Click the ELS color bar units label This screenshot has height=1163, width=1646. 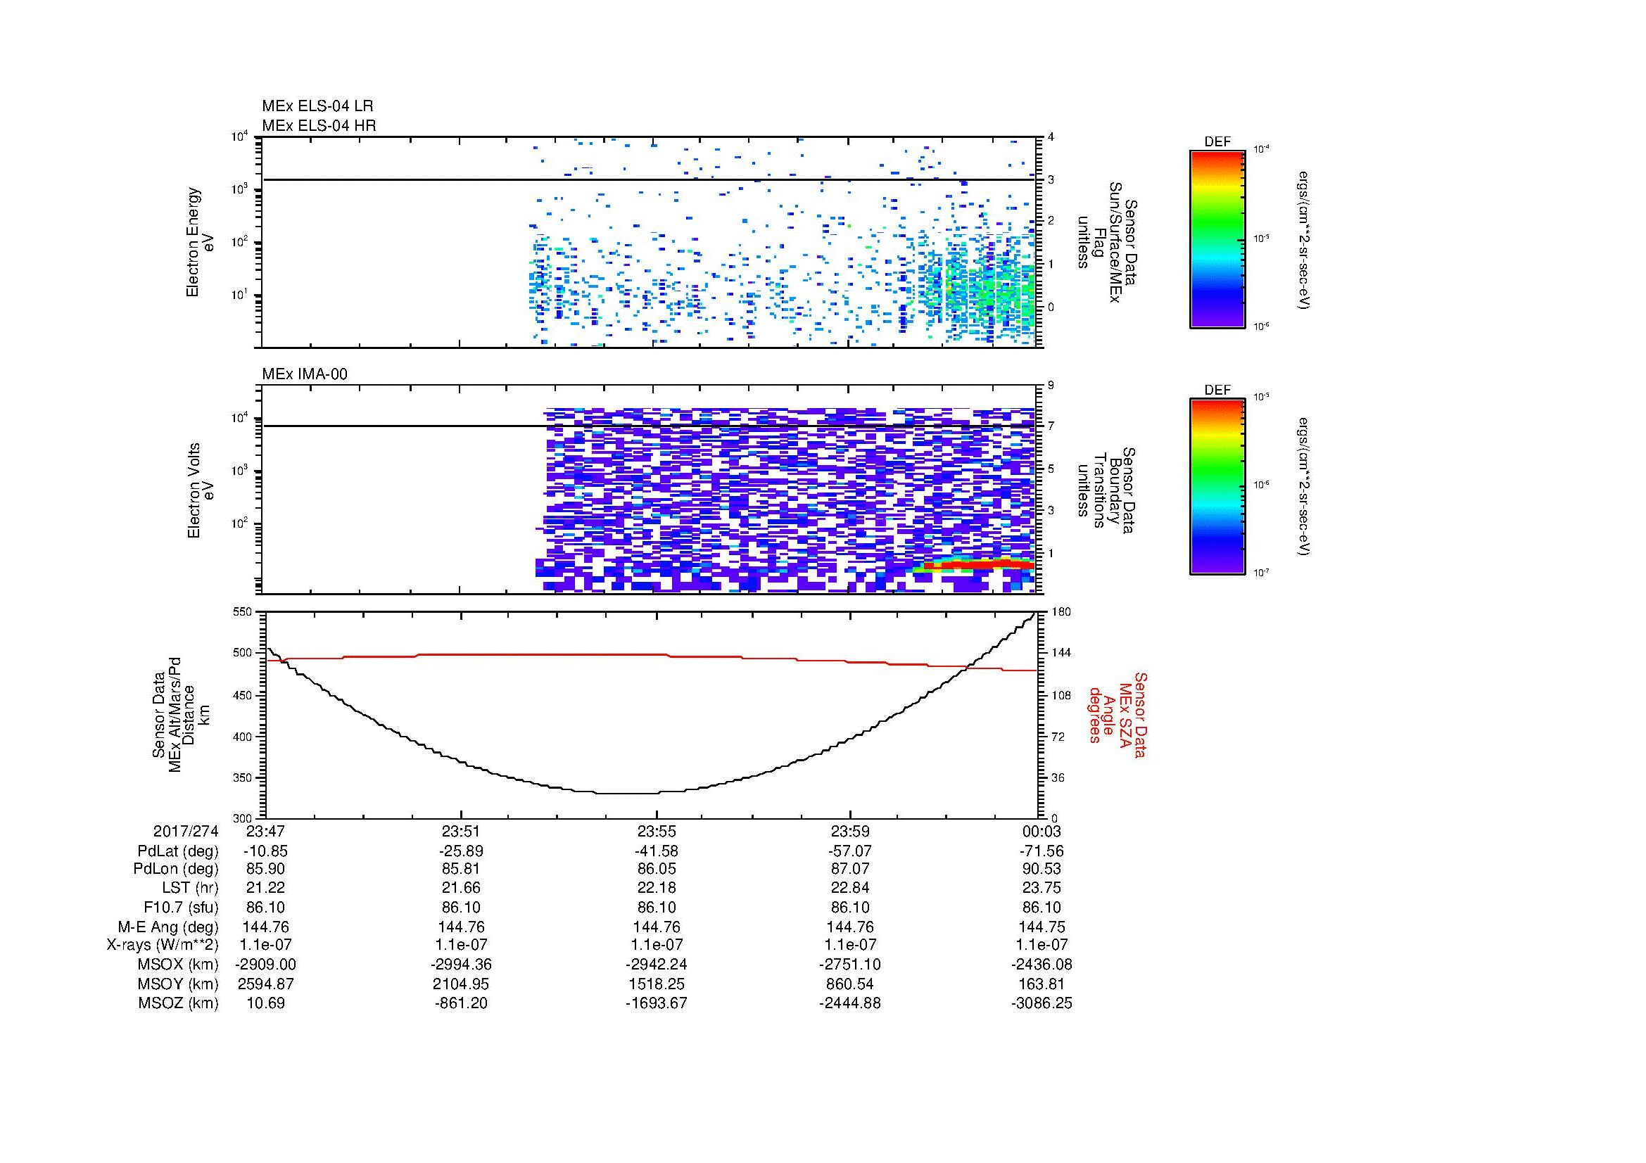pyautogui.click(x=1305, y=239)
